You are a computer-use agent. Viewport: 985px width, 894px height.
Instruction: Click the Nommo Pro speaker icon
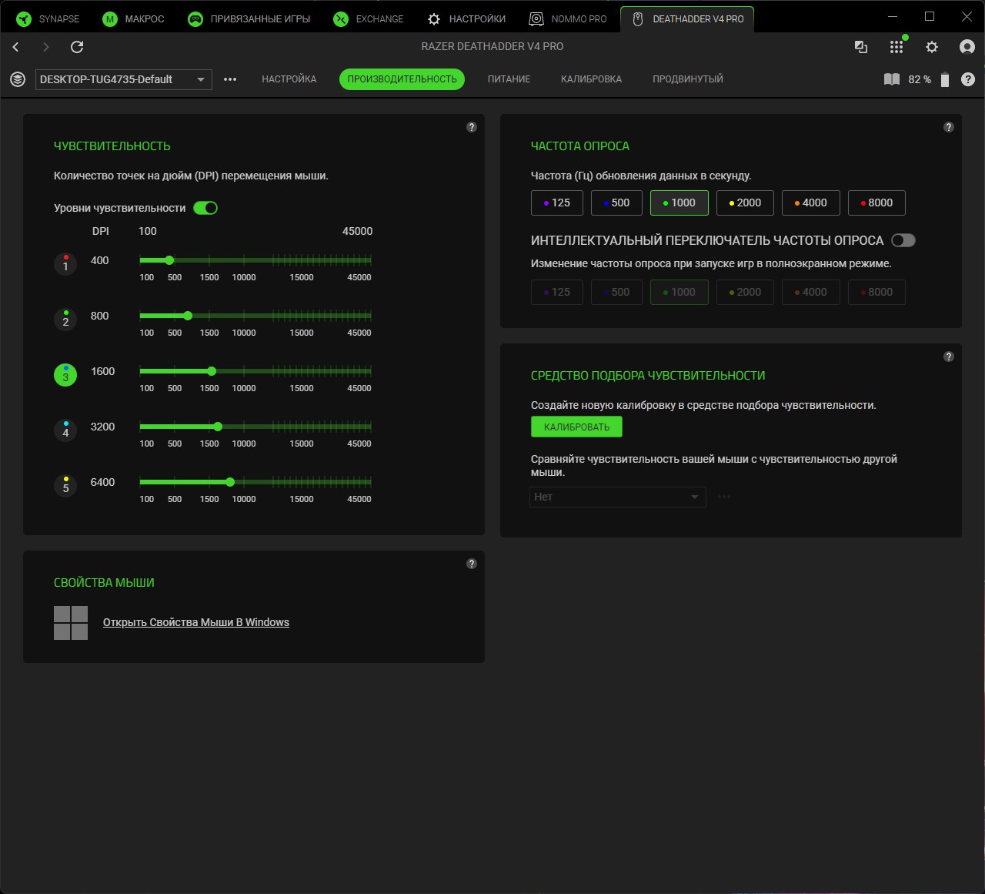coord(536,19)
